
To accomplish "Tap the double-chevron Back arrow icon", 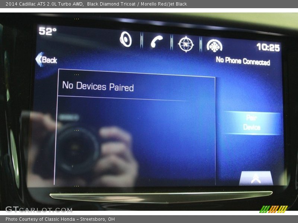I will 38,59.
